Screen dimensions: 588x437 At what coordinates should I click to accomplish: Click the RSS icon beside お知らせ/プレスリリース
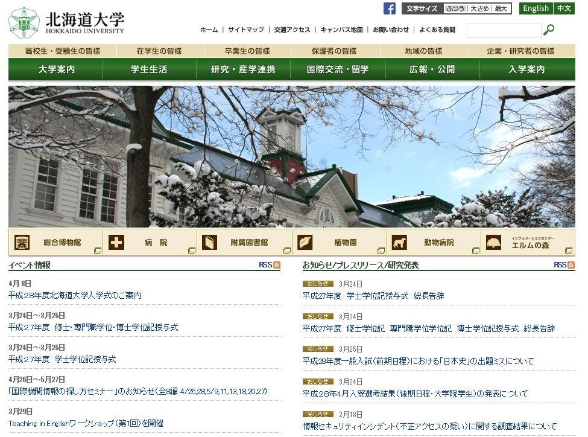571,264
